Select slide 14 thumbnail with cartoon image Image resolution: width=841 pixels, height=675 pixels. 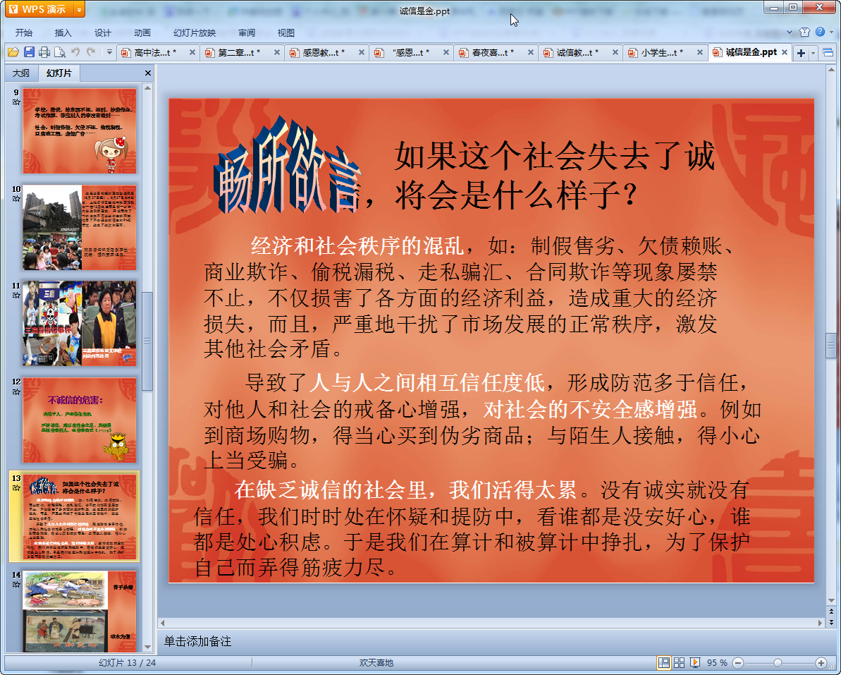point(80,612)
